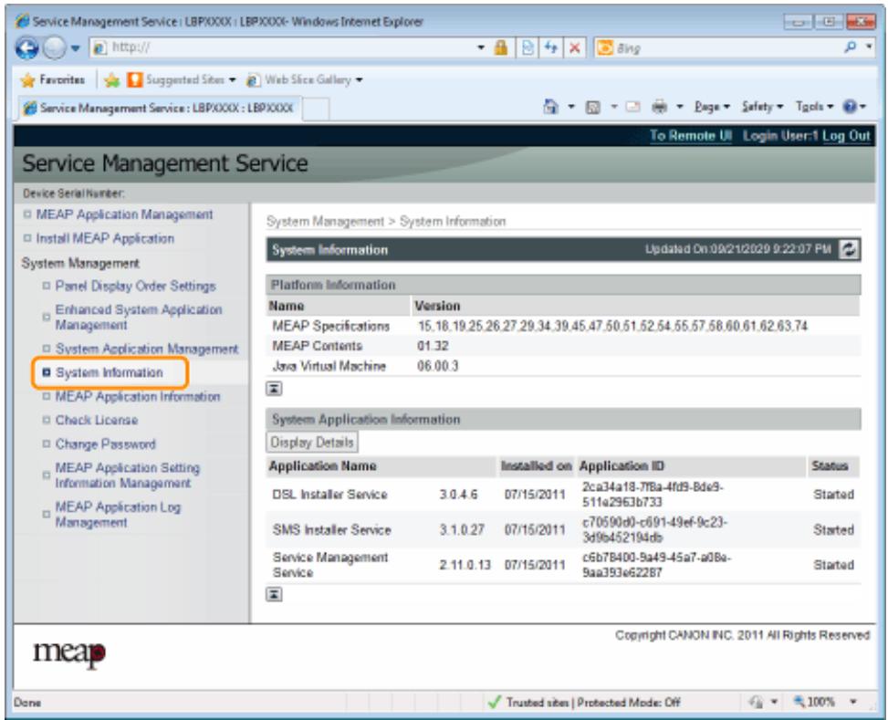Open the Page menu
The height and width of the screenshot is (720, 888).
(712, 107)
